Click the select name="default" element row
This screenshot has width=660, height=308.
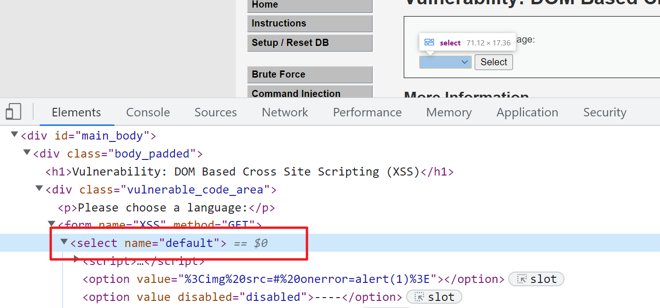coord(330,243)
